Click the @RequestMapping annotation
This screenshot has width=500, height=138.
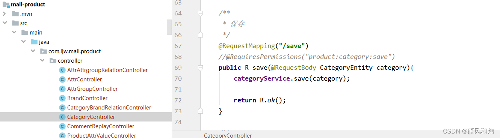click(247, 46)
